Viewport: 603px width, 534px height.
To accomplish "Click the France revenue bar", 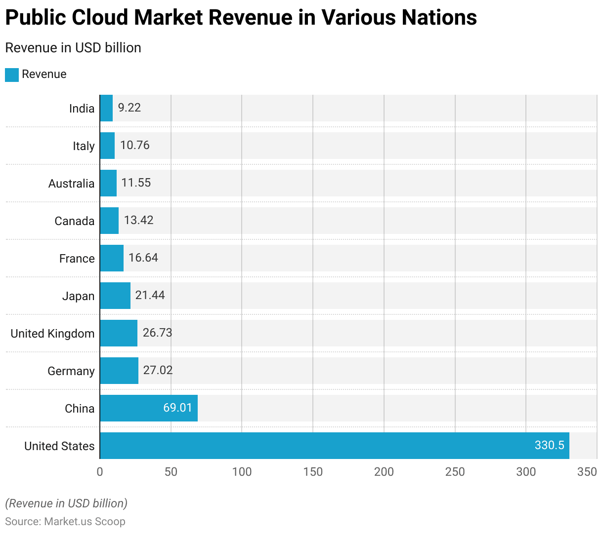I will click(x=112, y=258).
